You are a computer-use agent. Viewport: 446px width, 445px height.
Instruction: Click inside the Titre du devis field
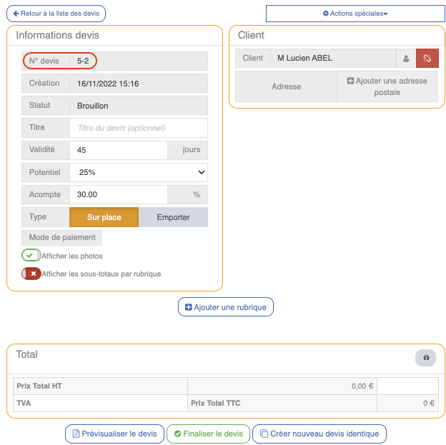click(x=139, y=128)
